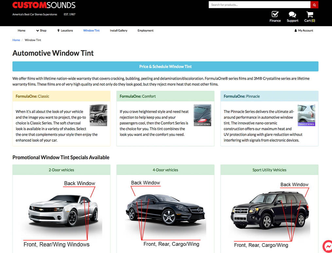The height and width of the screenshot is (253, 332).
Task: Click Price & Schedule Window Tint button
Action: pos(166,66)
